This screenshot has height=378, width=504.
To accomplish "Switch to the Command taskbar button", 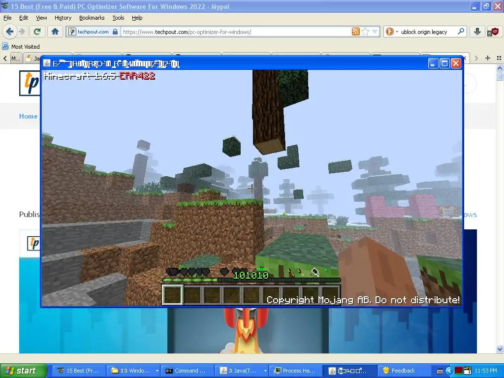I will (189, 371).
